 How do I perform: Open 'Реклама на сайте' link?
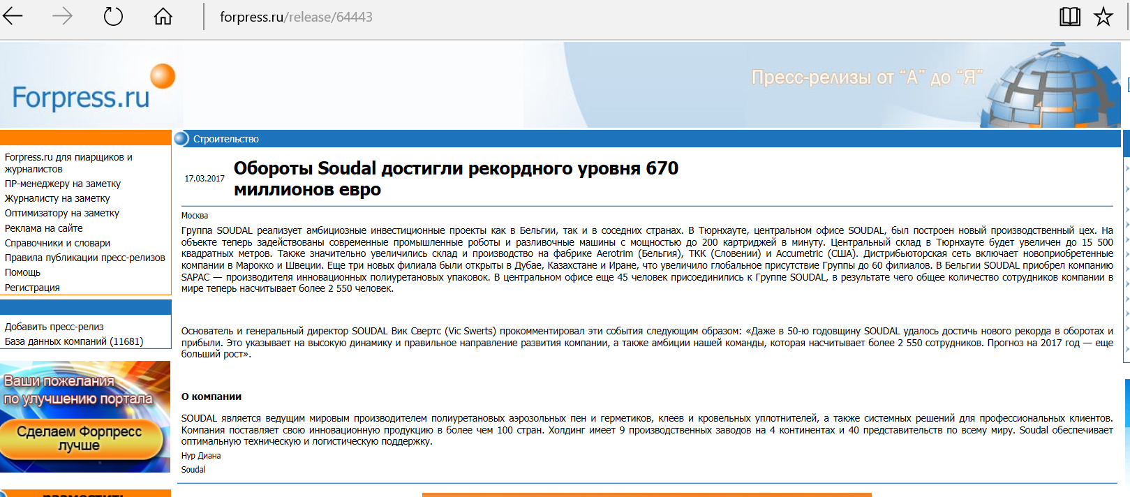43,228
